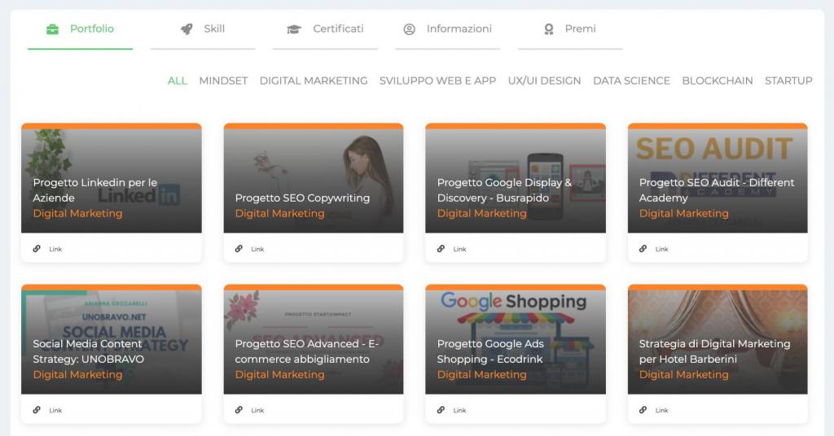Click chain icon under SEO Advanced E-commerce card
834x436 pixels.
239,410
